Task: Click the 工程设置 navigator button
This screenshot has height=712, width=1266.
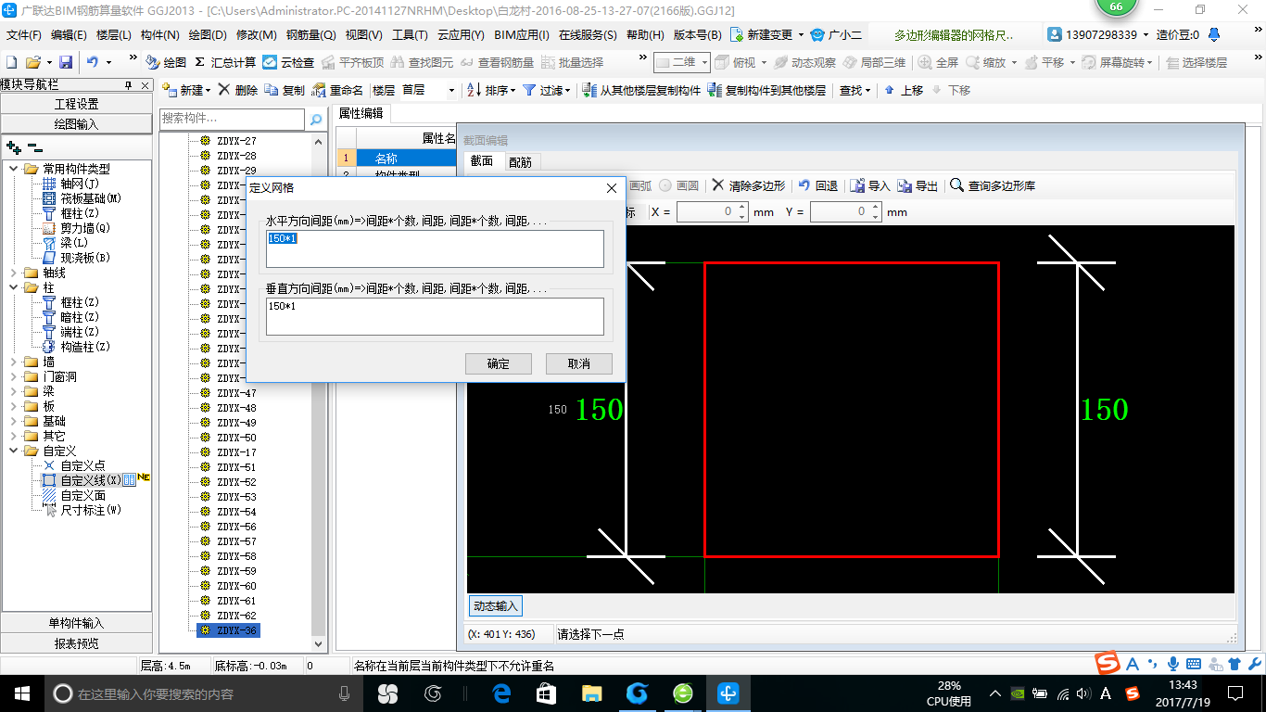Action: click(x=76, y=104)
